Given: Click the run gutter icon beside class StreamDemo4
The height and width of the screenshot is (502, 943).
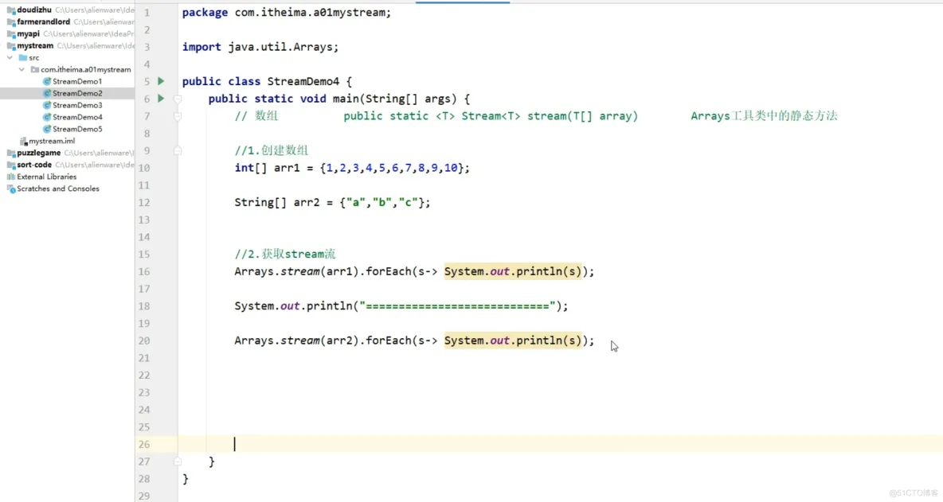Looking at the screenshot, I should tap(161, 81).
